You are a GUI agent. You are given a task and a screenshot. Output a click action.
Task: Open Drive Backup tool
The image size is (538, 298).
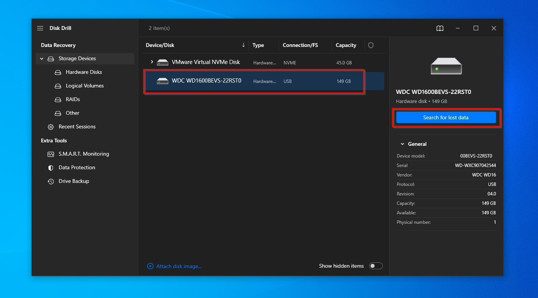click(x=74, y=181)
